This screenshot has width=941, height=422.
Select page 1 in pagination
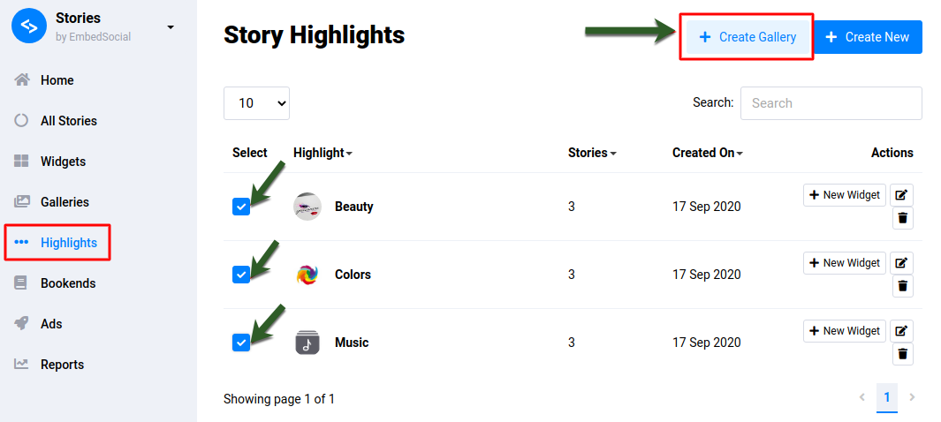[x=887, y=396]
